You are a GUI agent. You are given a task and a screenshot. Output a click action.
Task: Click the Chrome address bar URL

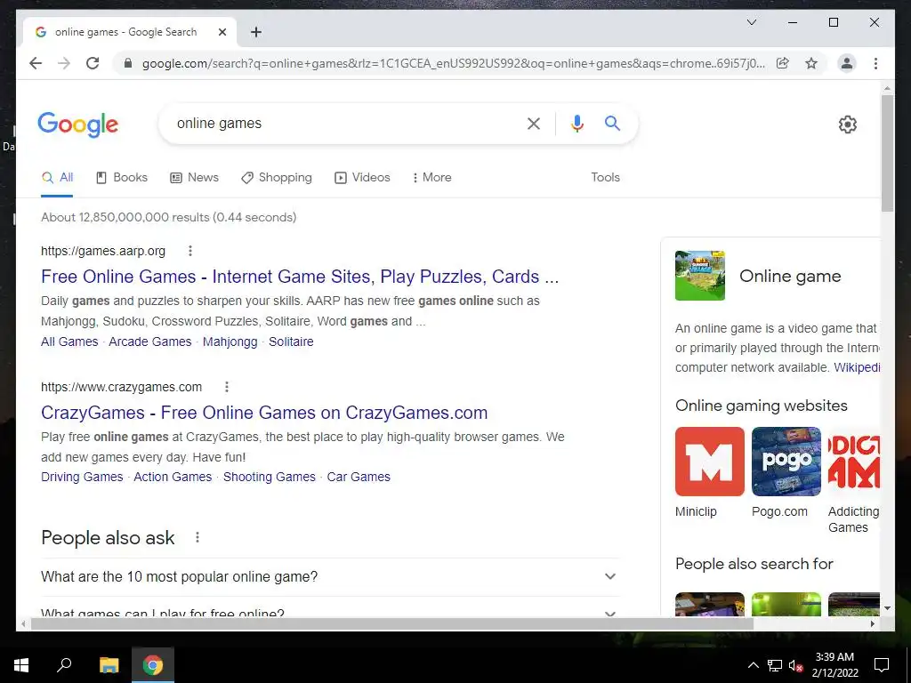tap(453, 63)
